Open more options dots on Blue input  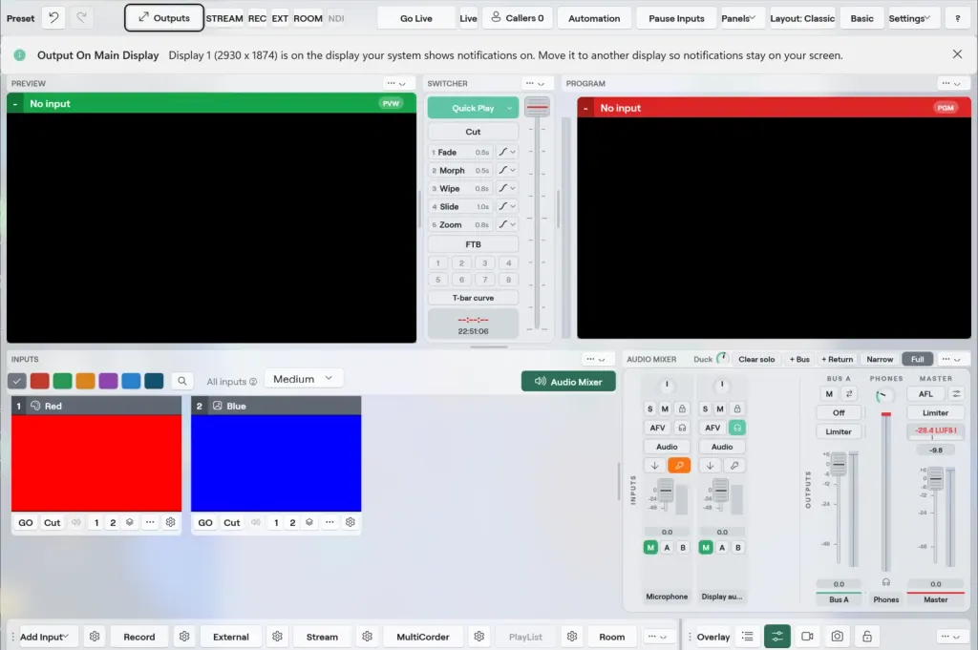click(x=330, y=522)
